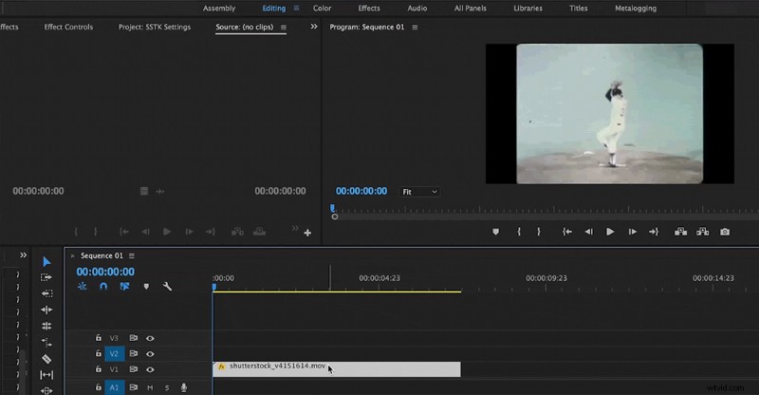The image size is (759, 395).
Task: Select the Track Select Forward tool
Action: [46, 277]
